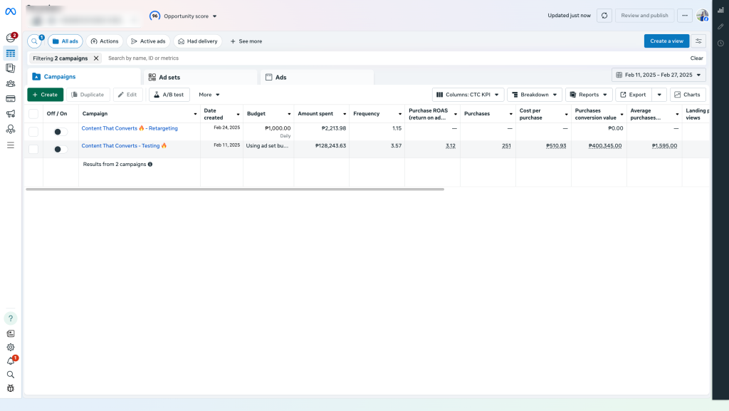Image resolution: width=729 pixels, height=411 pixels.
Task: Open the Help question mark icon
Action: (x=11, y=318)
